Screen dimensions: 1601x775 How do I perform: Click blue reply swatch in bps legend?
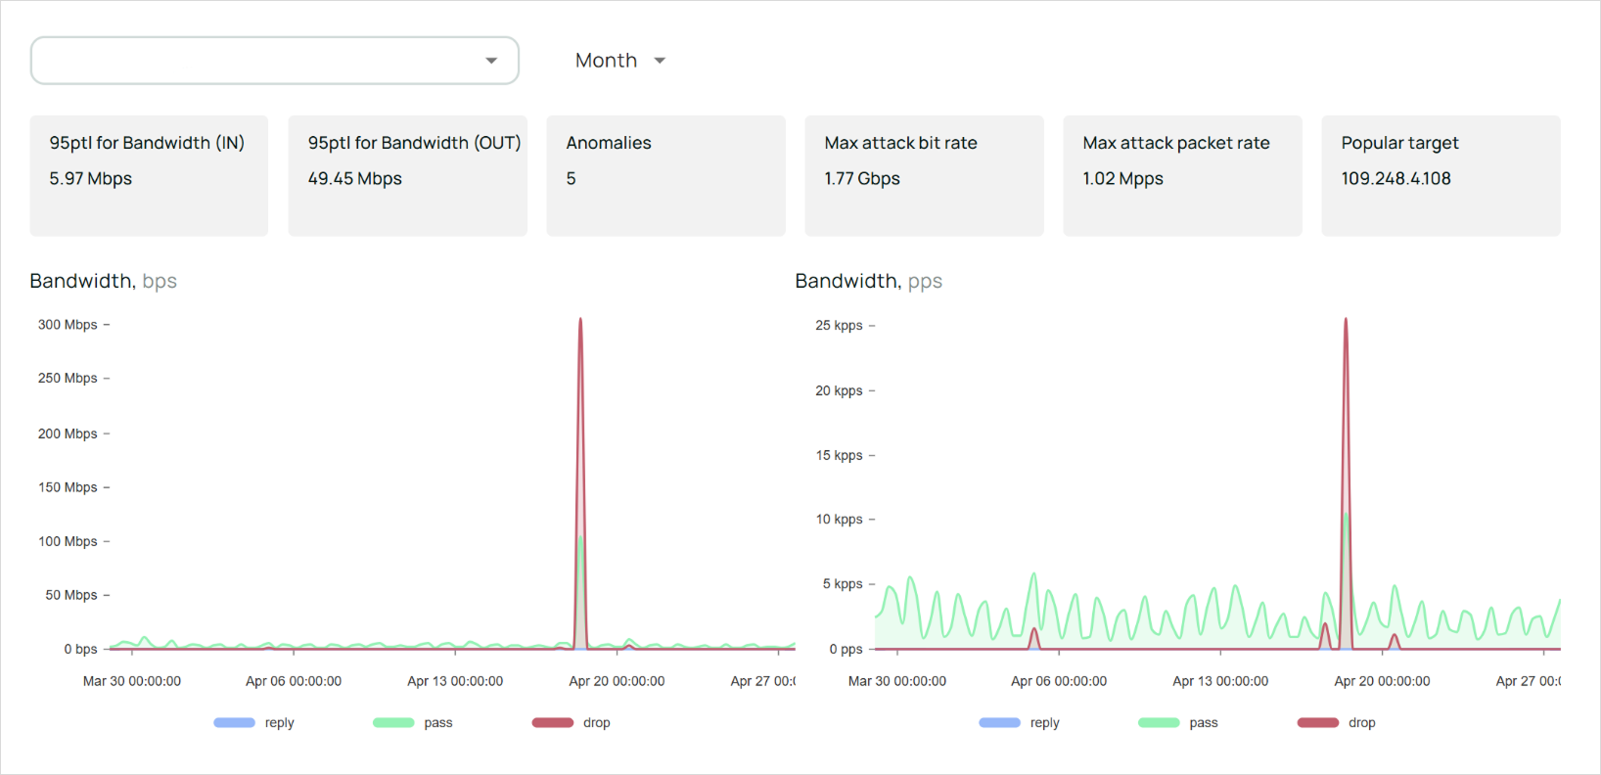(234, 723)
